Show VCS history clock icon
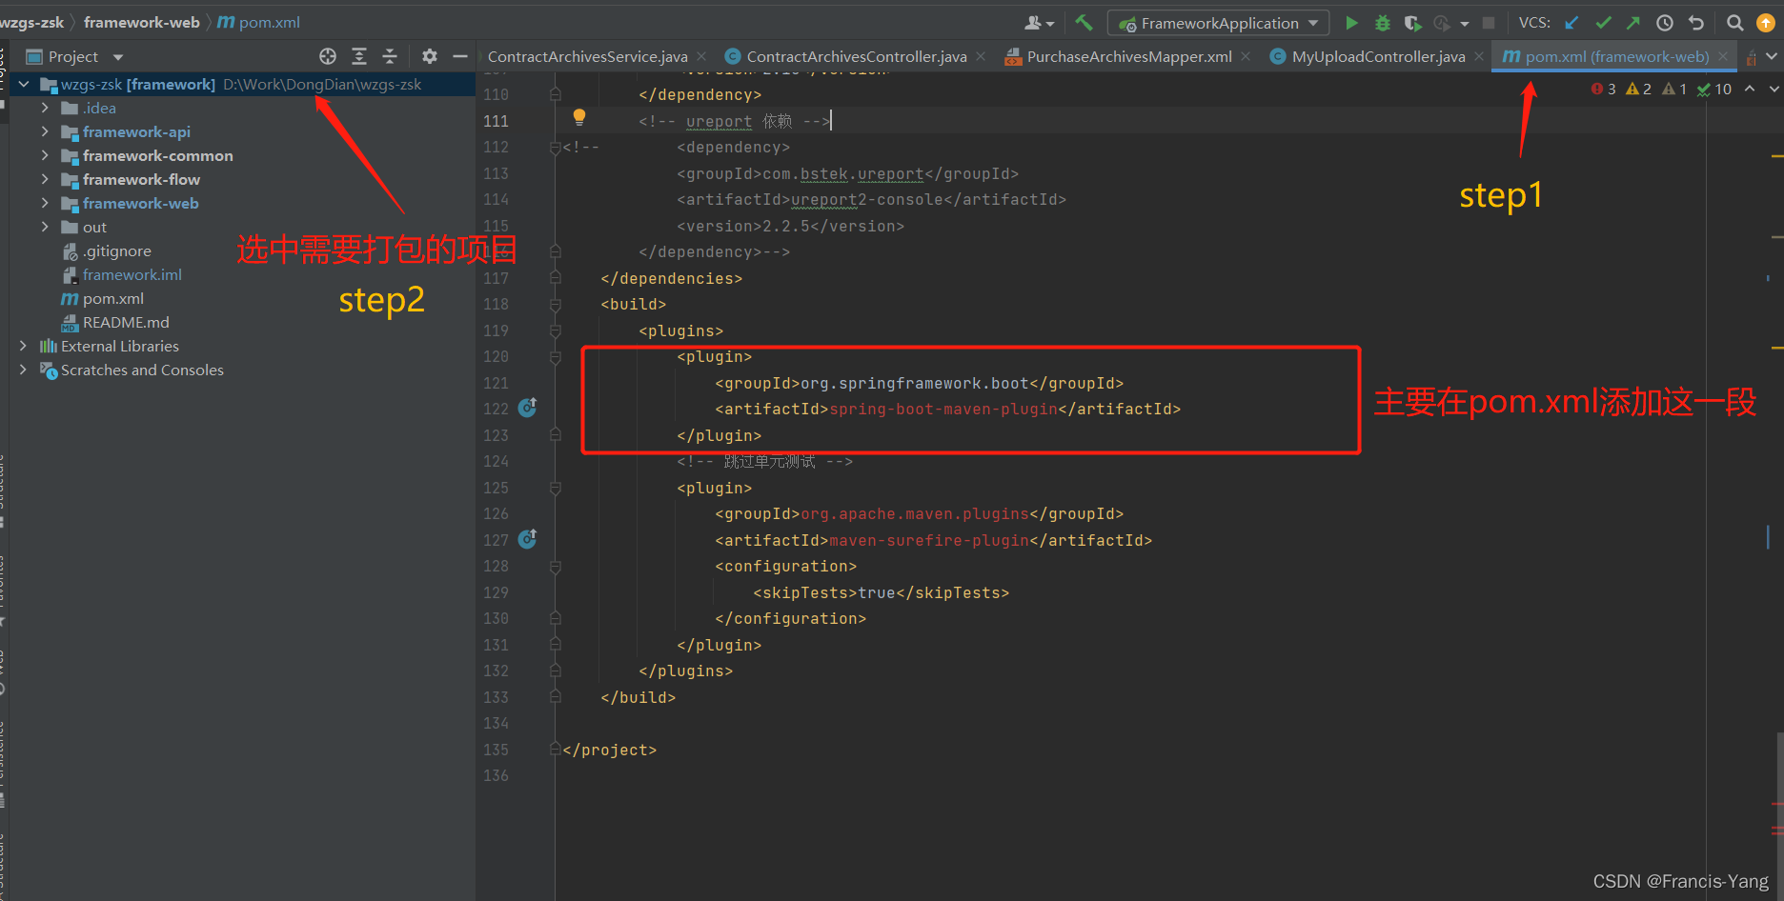The image size is (1784, 901). point(1665,23)
